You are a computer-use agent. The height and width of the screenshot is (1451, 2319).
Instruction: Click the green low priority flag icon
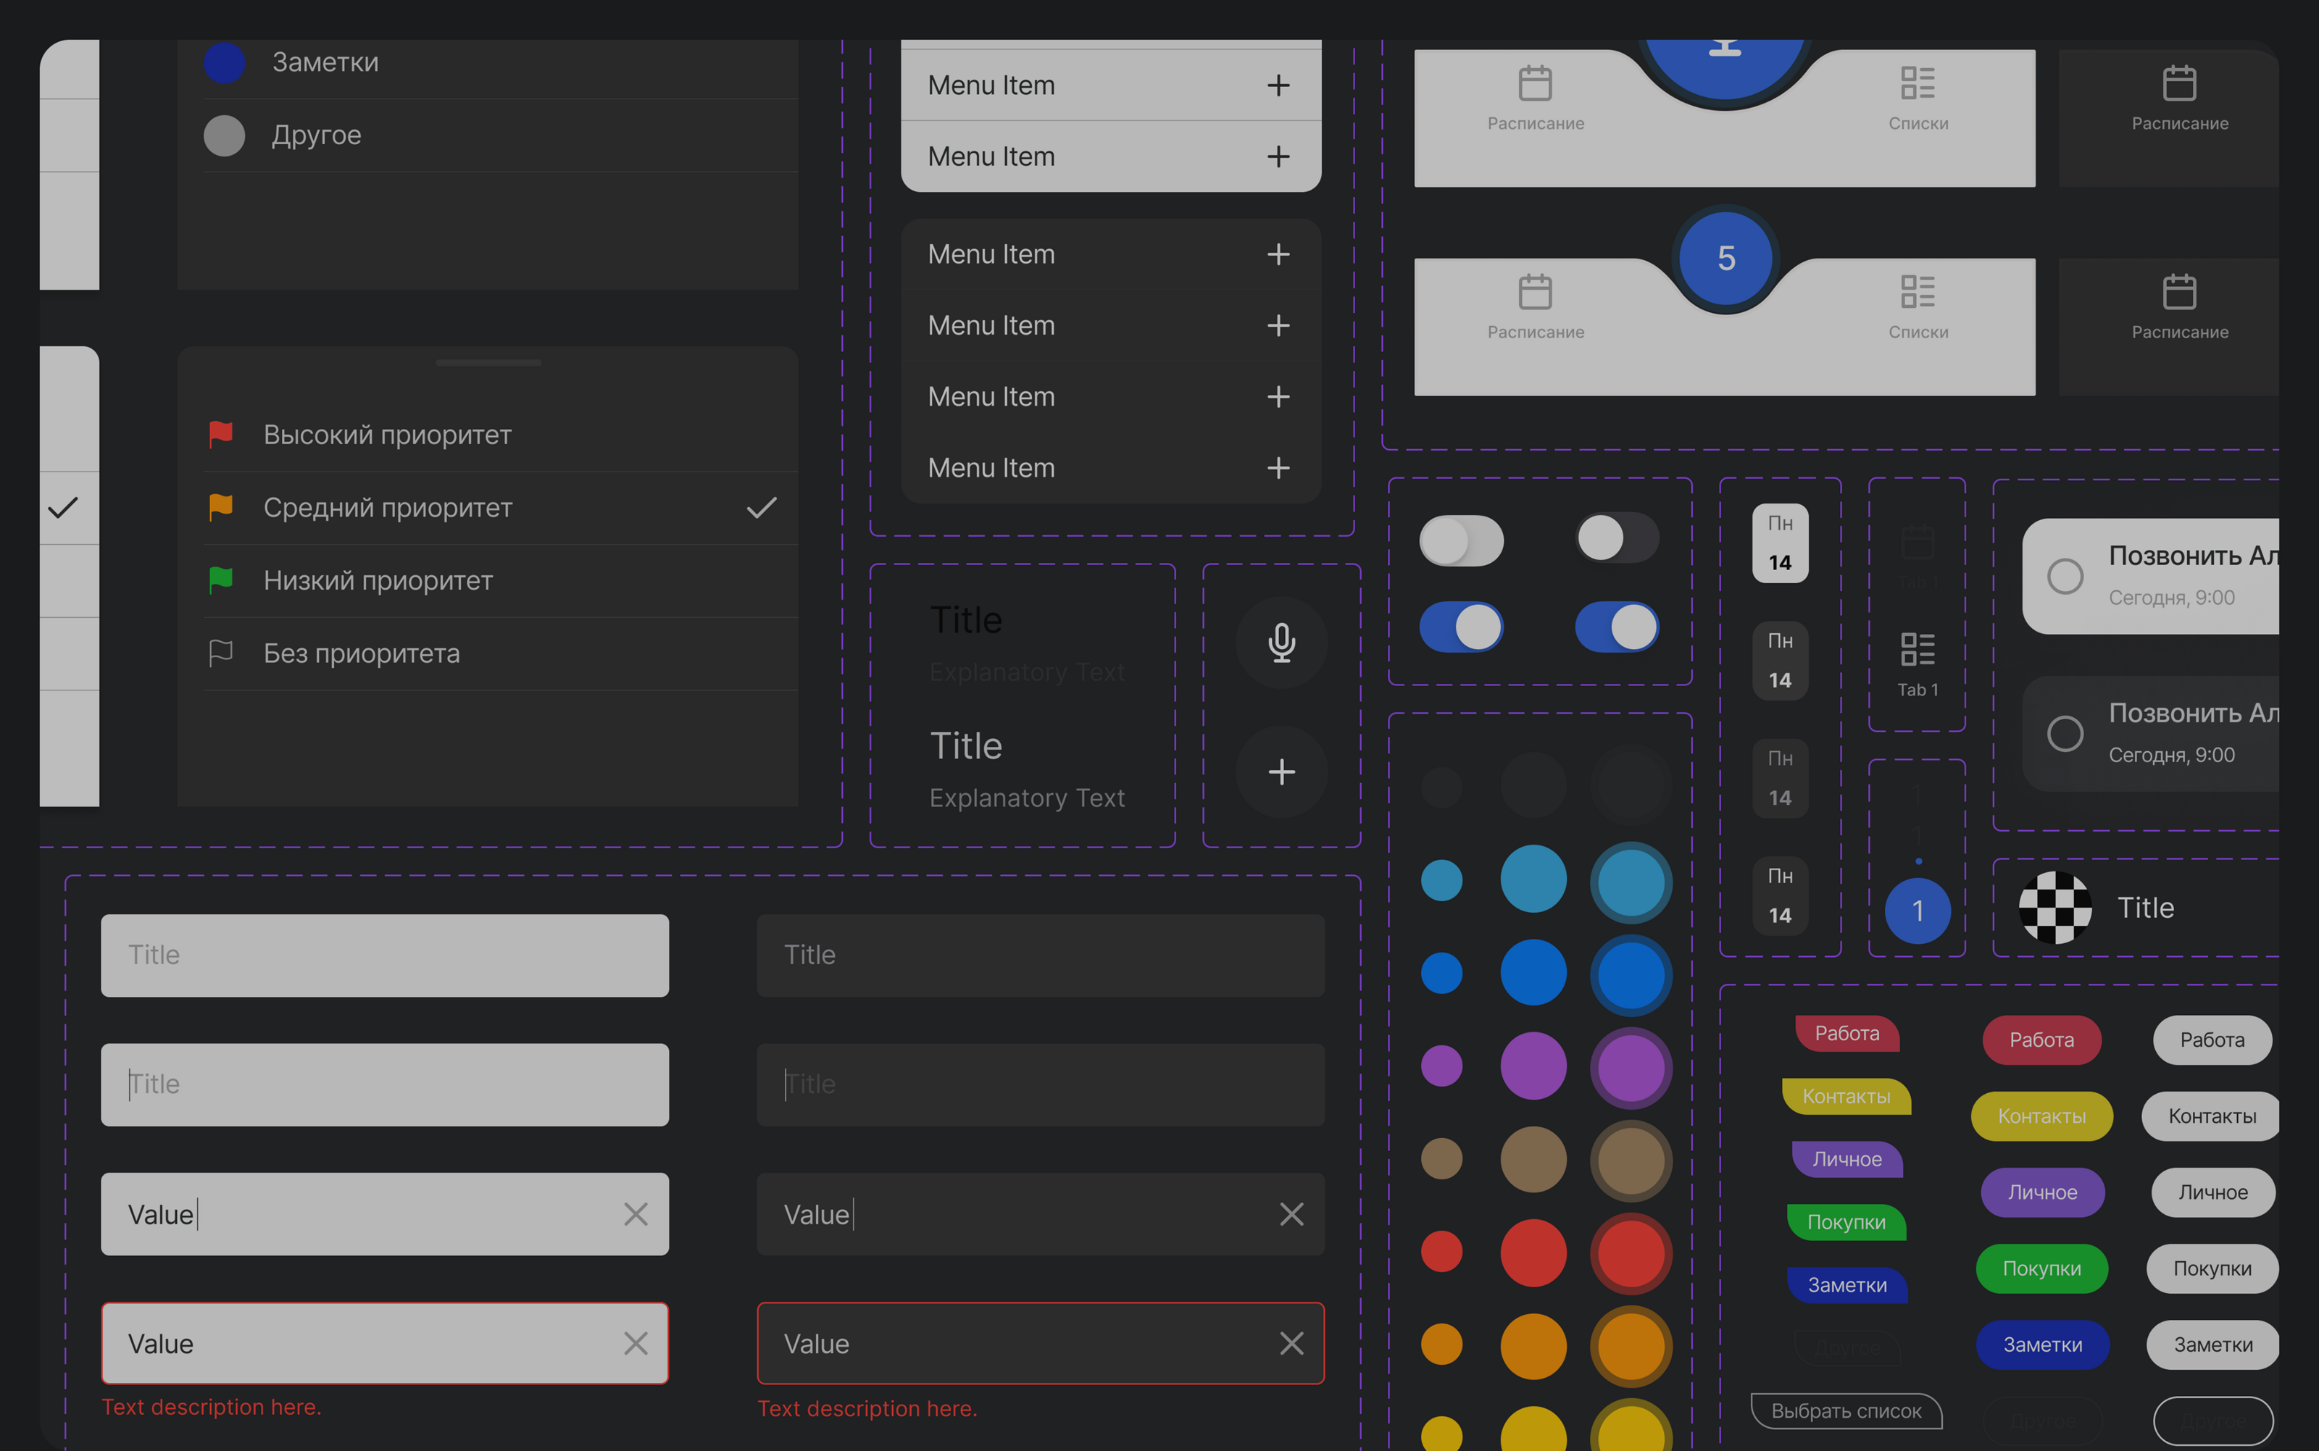[x=221, y=580]
